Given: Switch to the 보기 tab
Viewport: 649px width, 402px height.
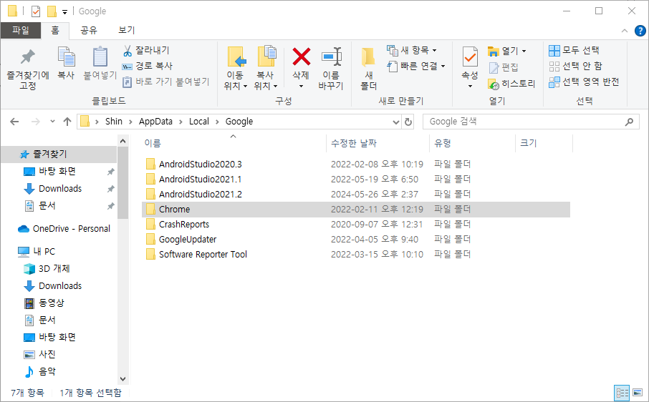Looking at the screenshot, I should [x=126, y=30].
